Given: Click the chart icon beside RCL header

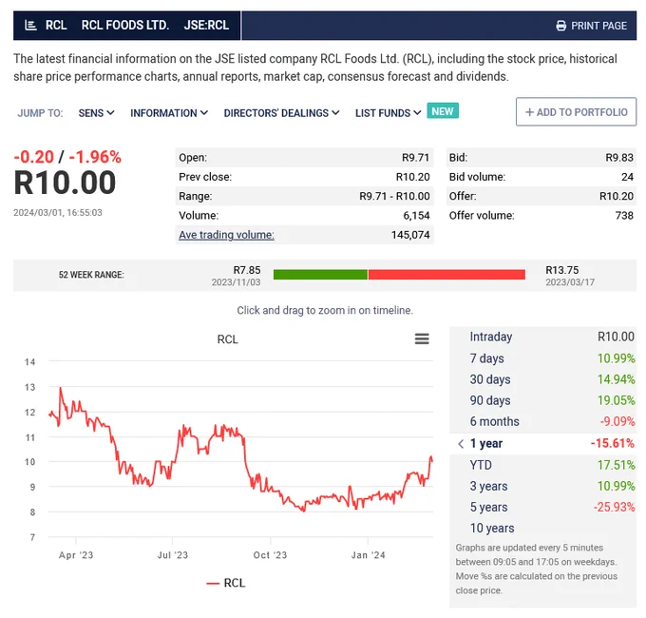Looking at the screenshot, I should point(30,26).
